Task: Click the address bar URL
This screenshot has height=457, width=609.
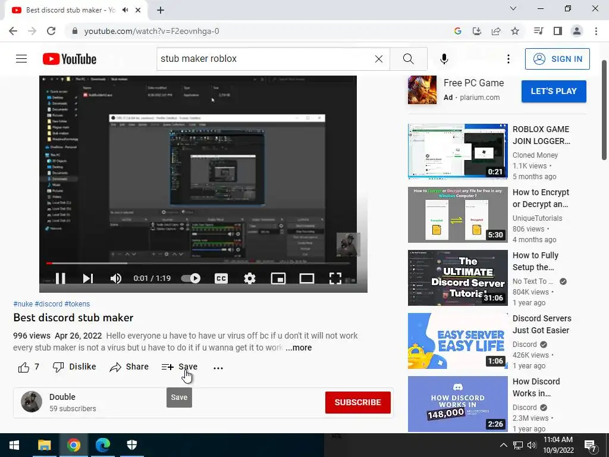Action: [152, 31]
